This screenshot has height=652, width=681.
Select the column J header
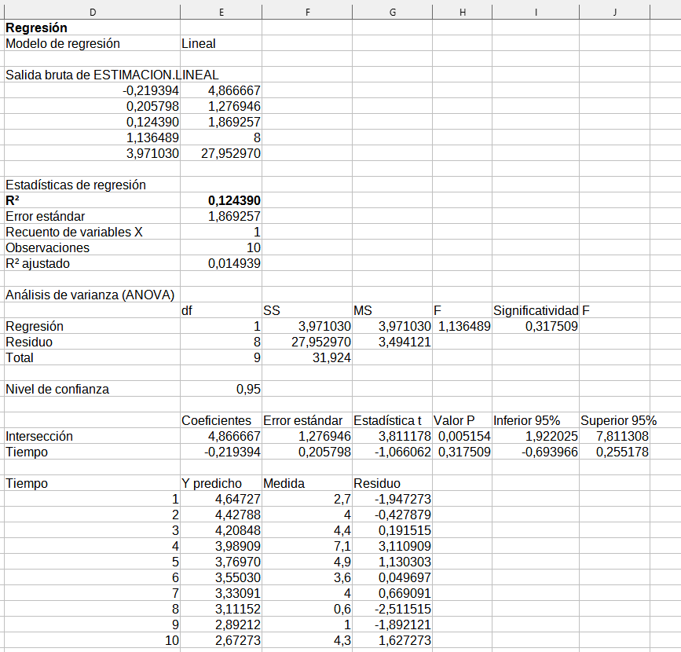click(x=614, y=11)
